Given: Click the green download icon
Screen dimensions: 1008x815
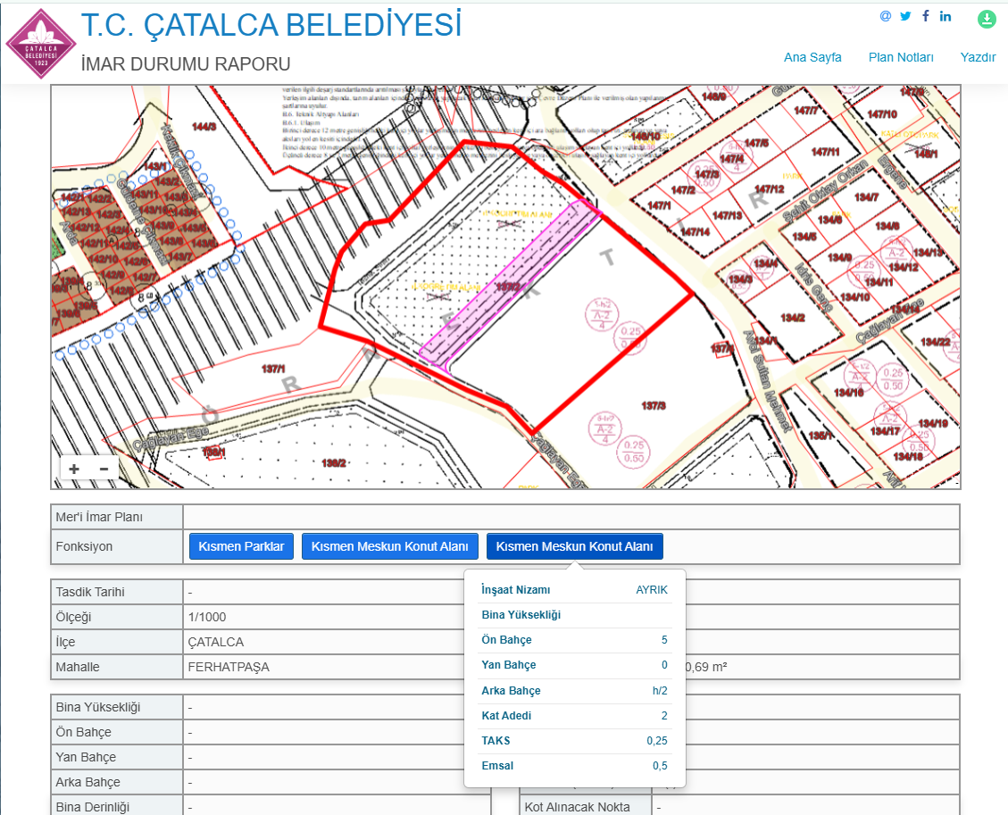Looking at the screenshot, I should (x=987, y=20).
